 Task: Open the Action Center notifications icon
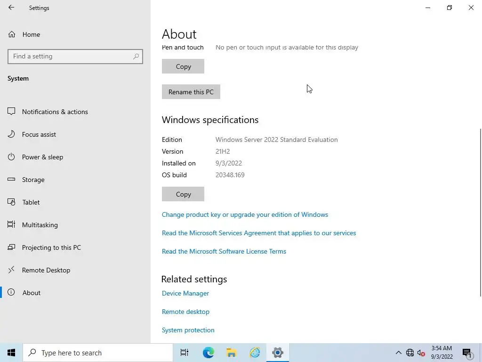coord(467,353)
